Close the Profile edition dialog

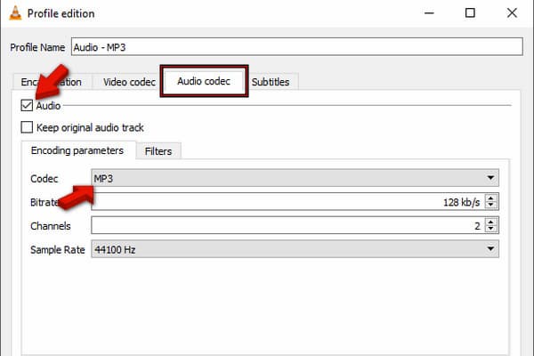tap(512, 13)
